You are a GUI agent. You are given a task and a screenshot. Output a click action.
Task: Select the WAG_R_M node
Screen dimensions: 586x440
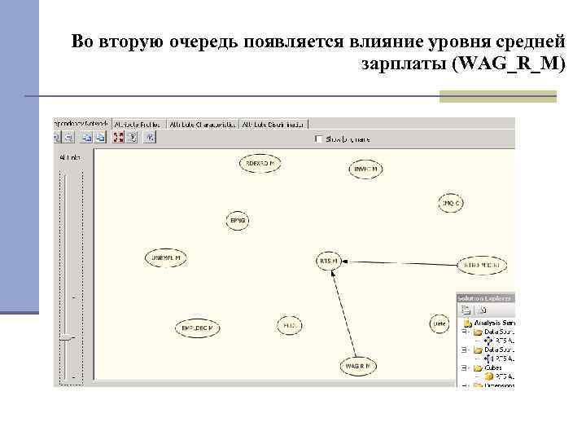click(358, 366)
